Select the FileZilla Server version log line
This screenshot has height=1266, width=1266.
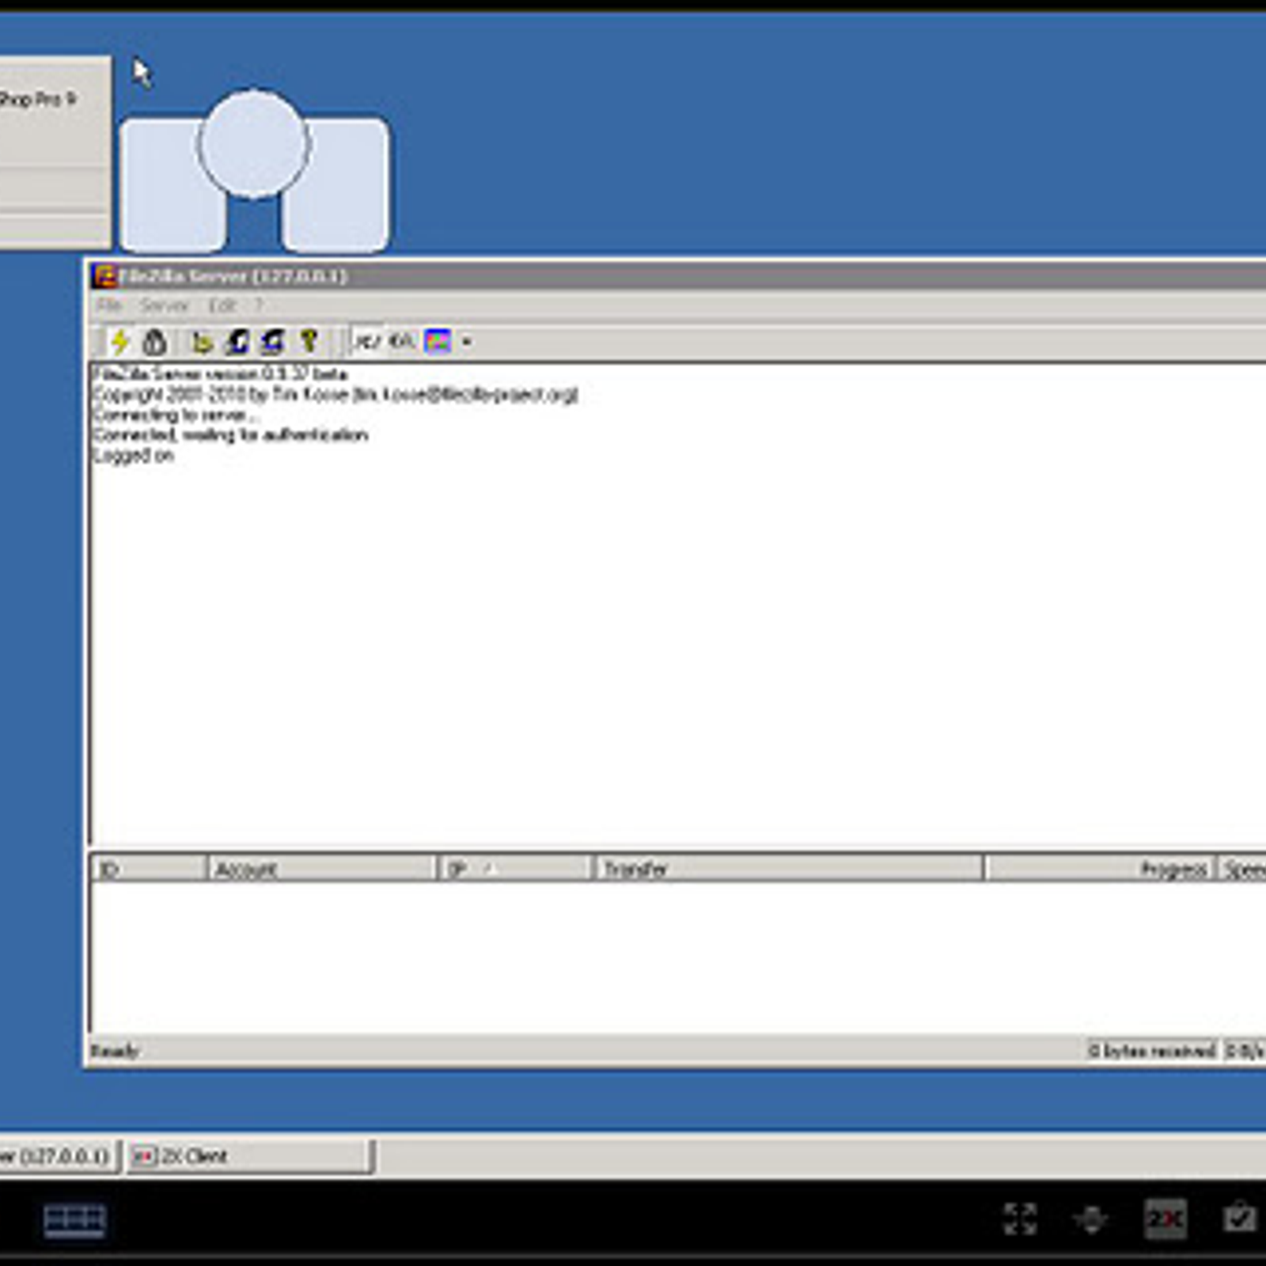(x=221, y=373)
